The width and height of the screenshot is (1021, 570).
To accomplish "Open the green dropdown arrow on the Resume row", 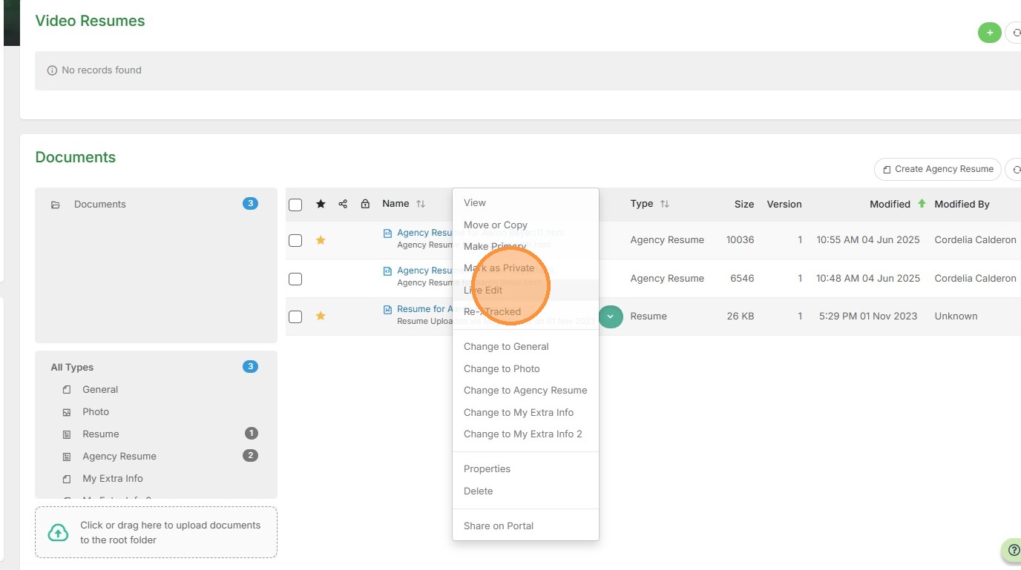I will tap(611, 317).
